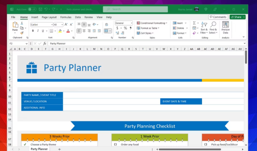The width and height of the screenshot is (257, 151).
Task: Open fill color dropdown arrow
Action: click(64, 31)
